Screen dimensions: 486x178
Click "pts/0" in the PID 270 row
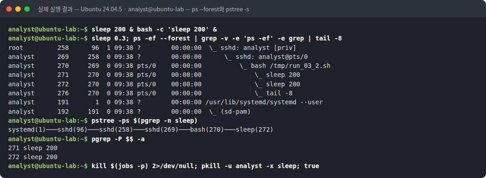click(x=147, y=66)
